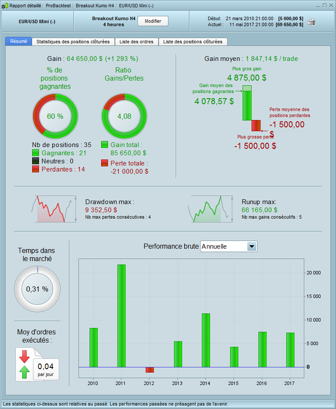Click Nb max pertes consécutives : 4
336x409 pixels.
(x=118, y=217)
